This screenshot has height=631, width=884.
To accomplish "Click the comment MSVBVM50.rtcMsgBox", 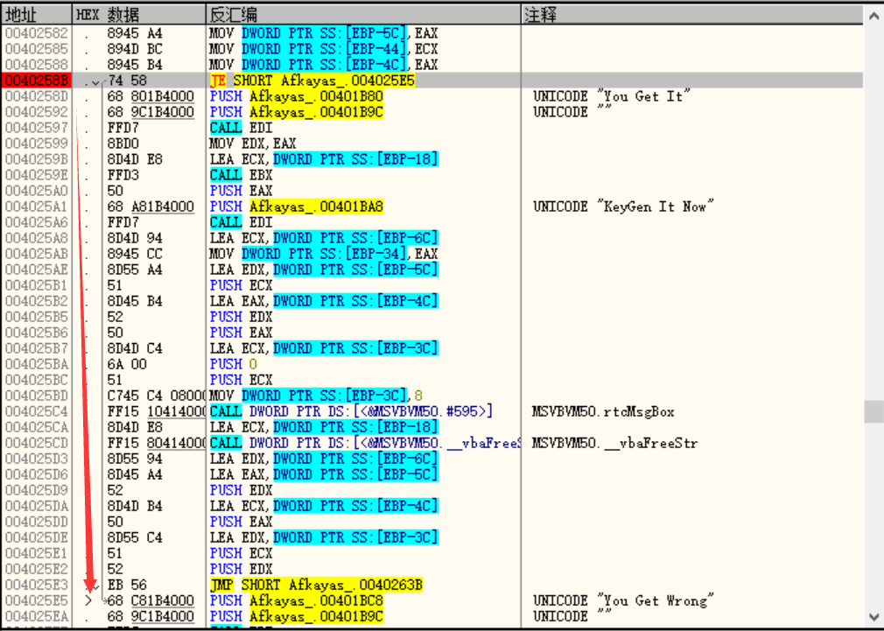I will [x=603, y=411].
